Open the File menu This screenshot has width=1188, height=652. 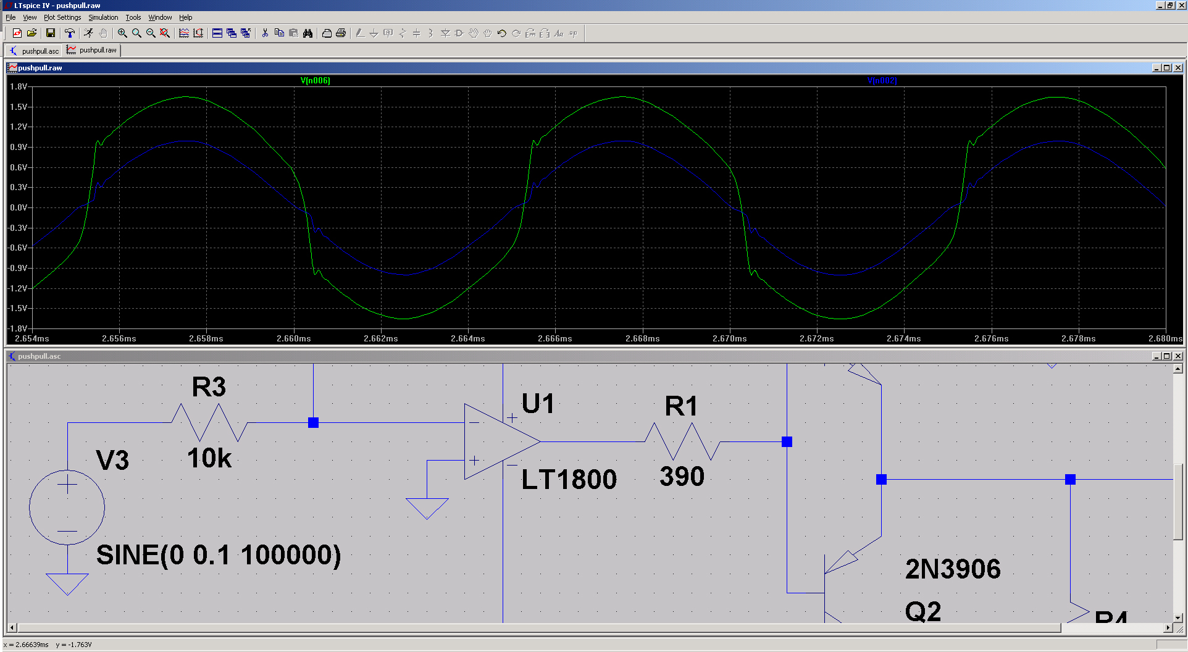coord(10,17)
